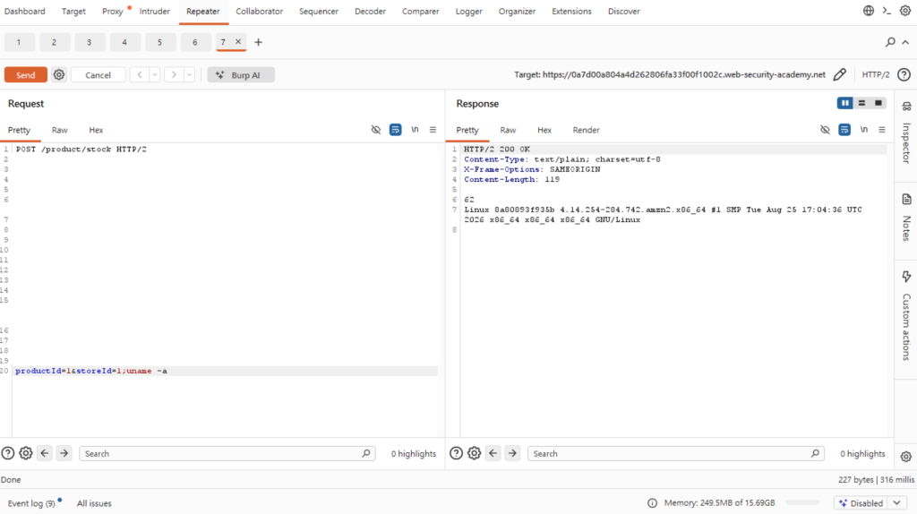This screenshot has width=917, height=514.
Task: Open the Decoder tab
Action: pos(370,11)
